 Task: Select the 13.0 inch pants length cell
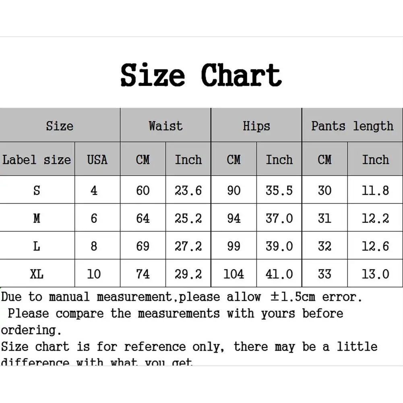pyautogui.click(x=375, y=274)
